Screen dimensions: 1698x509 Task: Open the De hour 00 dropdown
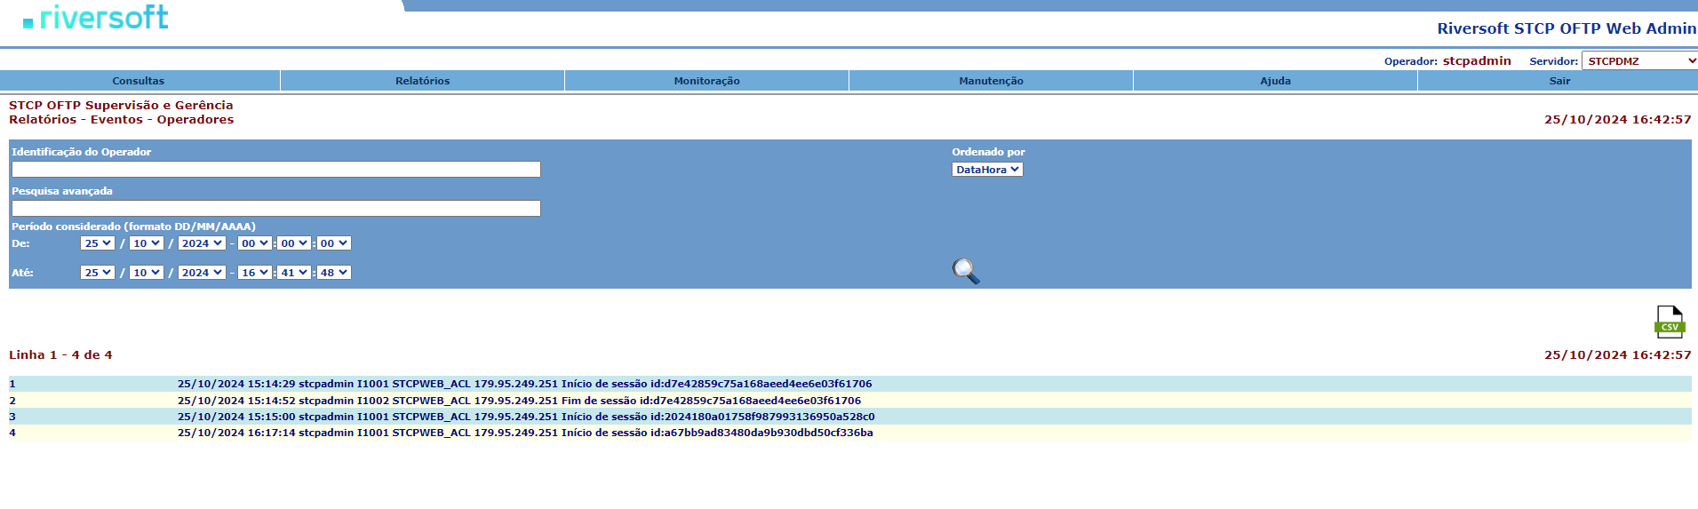254,243
